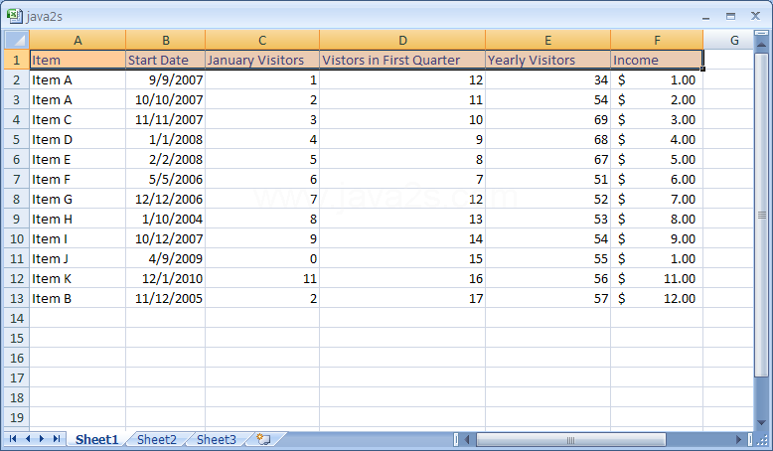Click the 'Yearly Visitors' header cell
The image size is (773, 451).
pyautogui.click(x=547, y=61)
